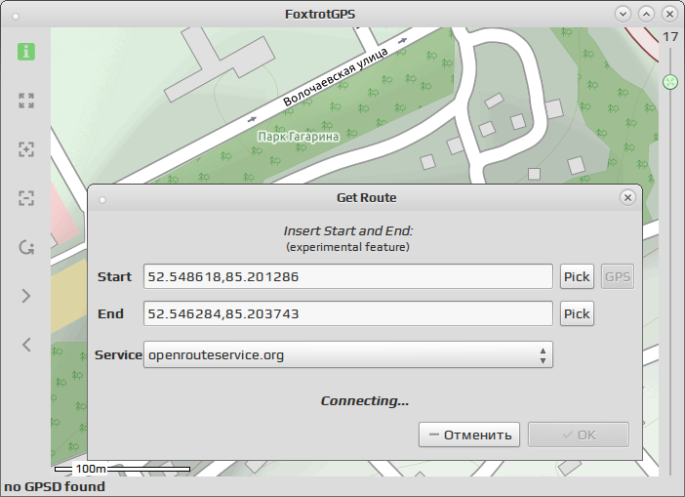Open the Service dropdown openrouteservice.org

pyautogui.click(x=348, y=354)
